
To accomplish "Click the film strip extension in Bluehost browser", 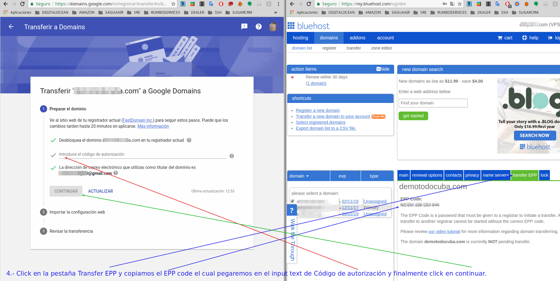I will [488, 4].
